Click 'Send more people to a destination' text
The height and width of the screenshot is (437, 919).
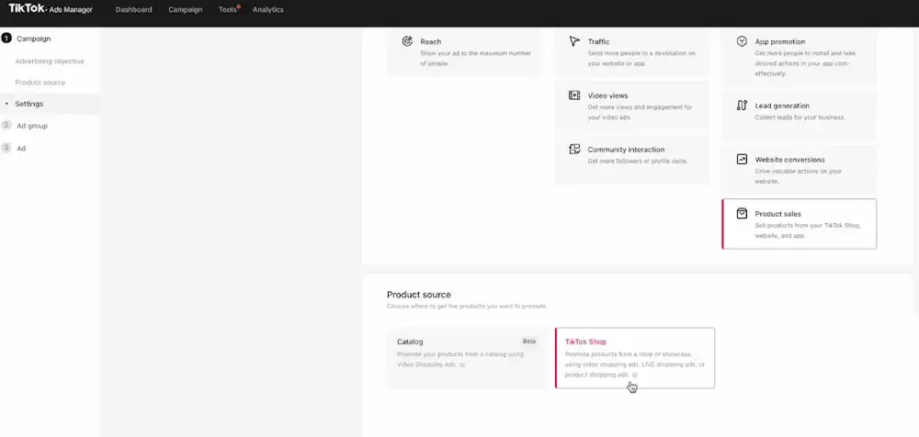point(641,58)
